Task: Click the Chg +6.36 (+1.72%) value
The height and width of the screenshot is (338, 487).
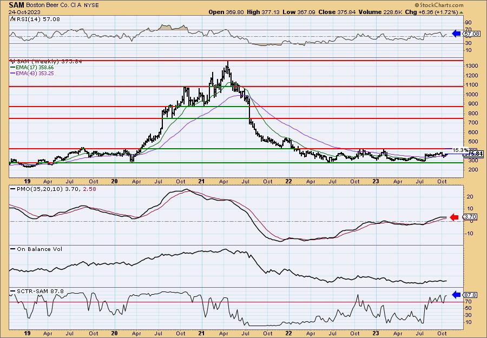Action: click(432, 12)
